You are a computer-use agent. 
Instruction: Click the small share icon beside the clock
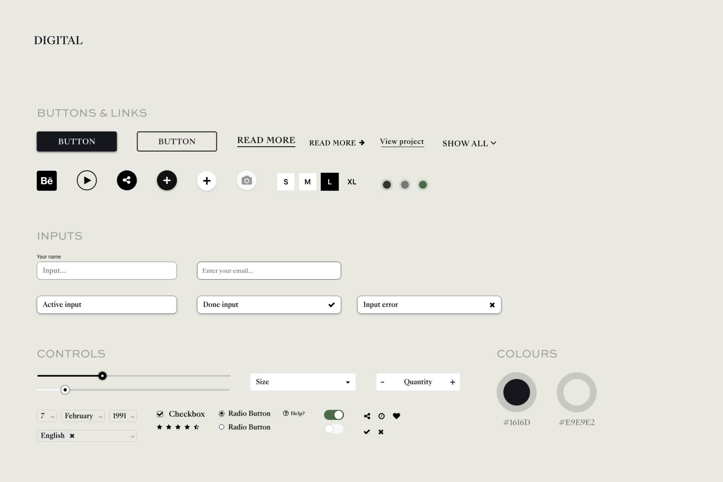(367, 416)
